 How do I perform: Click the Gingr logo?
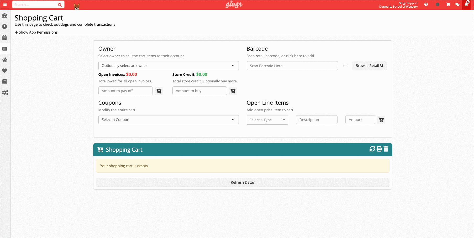click(234, 4)
